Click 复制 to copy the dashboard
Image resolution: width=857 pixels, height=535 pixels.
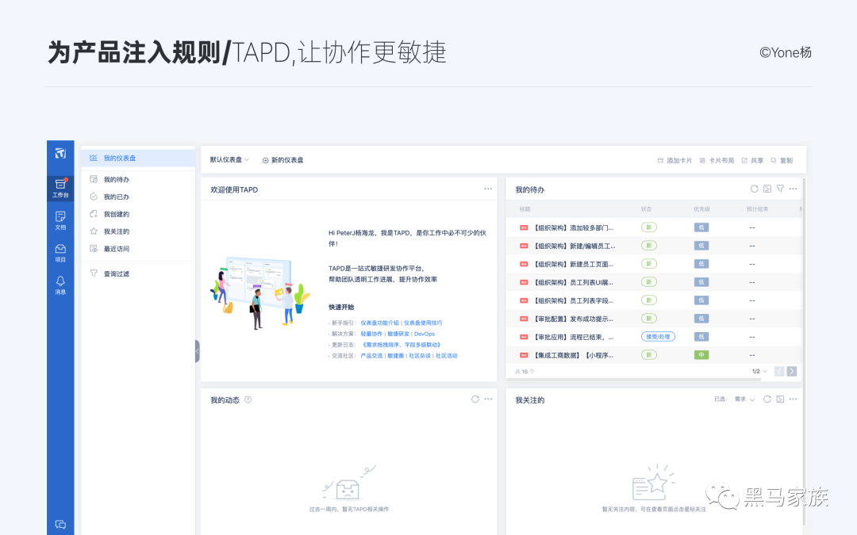point(782,160)
